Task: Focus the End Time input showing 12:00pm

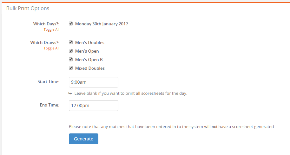Action: (x=94, y=106)
